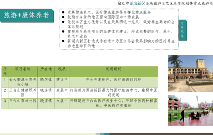Click the row number 1 cell

pyautogui.click(x=5, y=82)
